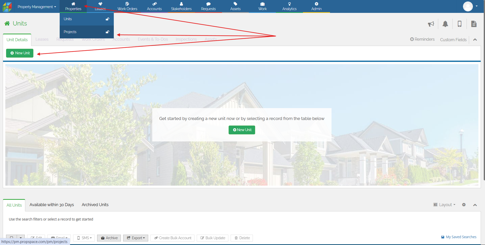485x245 pixels.
Task: Open the notifications bell icon
Action: [x=445, y=24]
